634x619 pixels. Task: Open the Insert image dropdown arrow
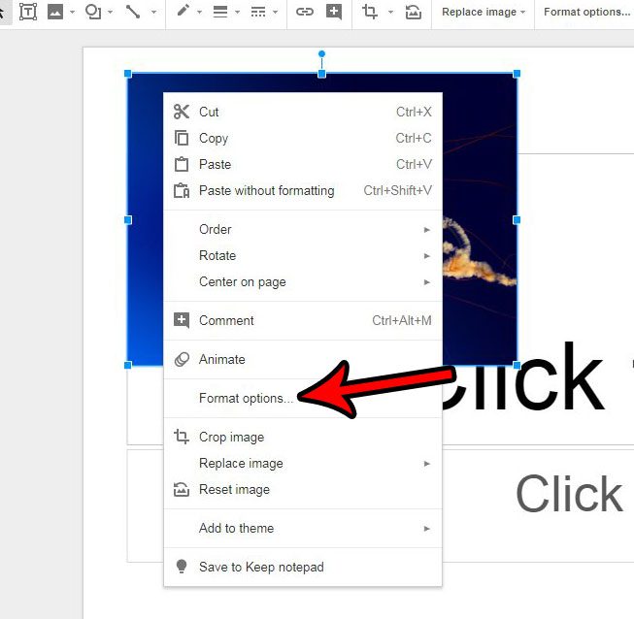click(72, 12)
